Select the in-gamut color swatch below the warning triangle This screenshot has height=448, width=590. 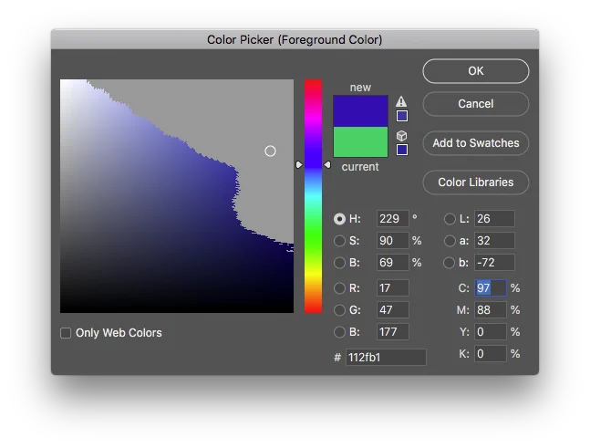(402, 116)
